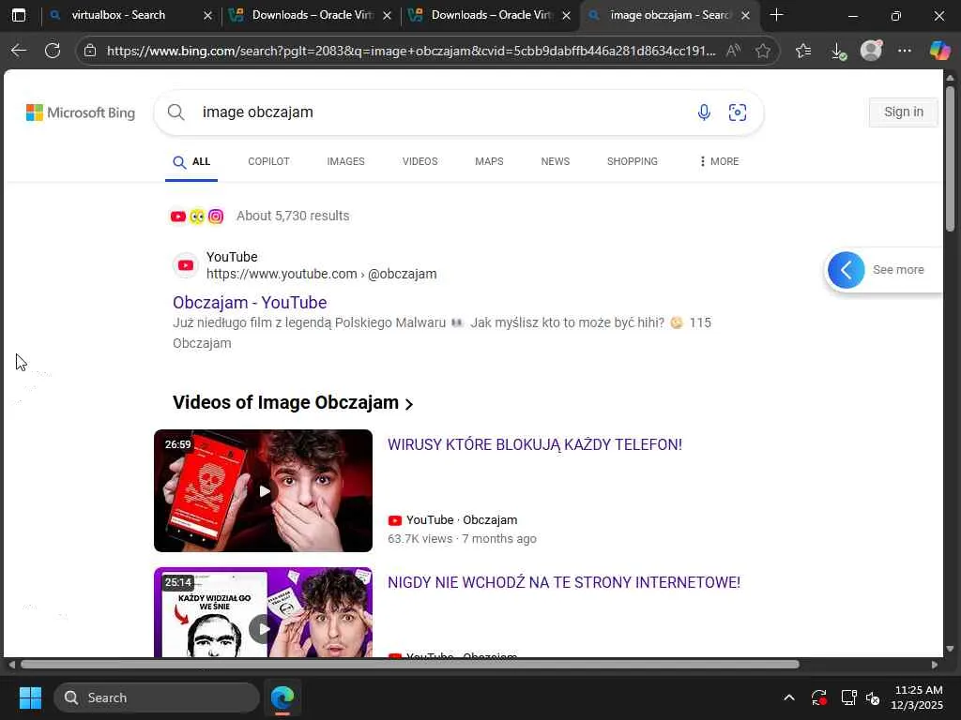Close the image obczajam search tab
Screen dimensions: 961x720
coord(745,15)
